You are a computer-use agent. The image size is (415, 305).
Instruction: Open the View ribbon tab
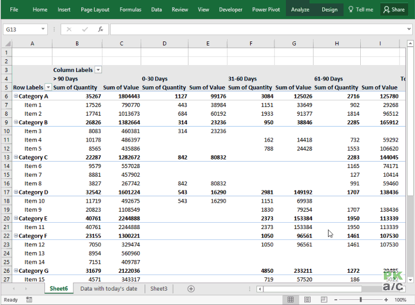[203, 10]
